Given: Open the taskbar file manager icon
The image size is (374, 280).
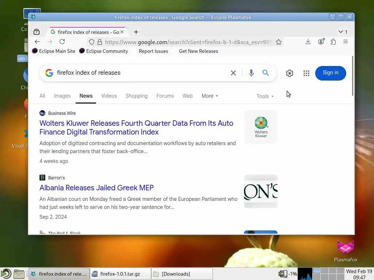Looking at the screenshot, I should (x=19, y=274).
